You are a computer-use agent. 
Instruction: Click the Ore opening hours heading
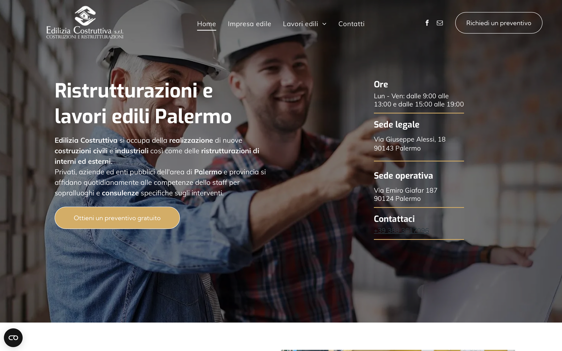click(381, 84)
